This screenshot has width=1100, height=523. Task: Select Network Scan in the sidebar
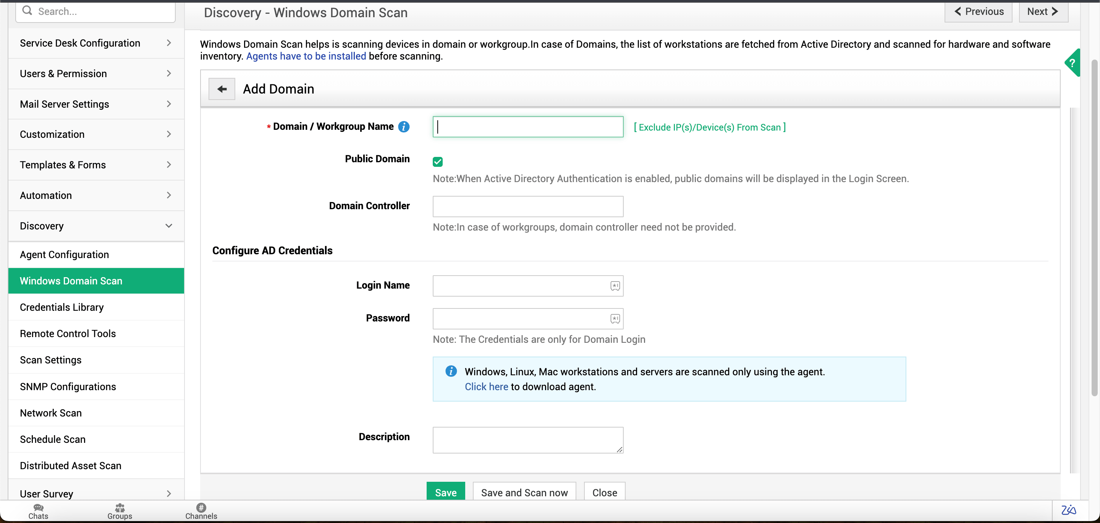coord(50,412)
